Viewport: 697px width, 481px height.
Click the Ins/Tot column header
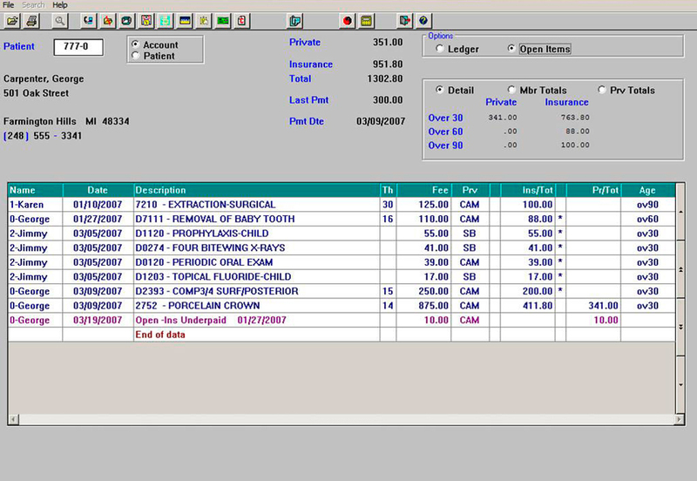pyautogui.click(x=528, y=190)
